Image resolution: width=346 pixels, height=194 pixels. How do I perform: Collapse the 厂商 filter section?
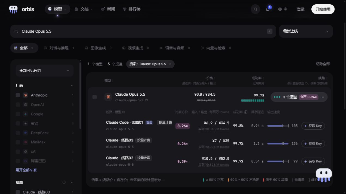(72, 85)
